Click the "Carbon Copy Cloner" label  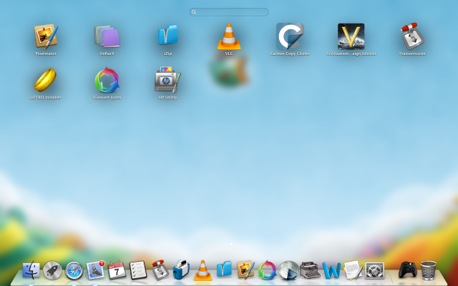[290, 54]
